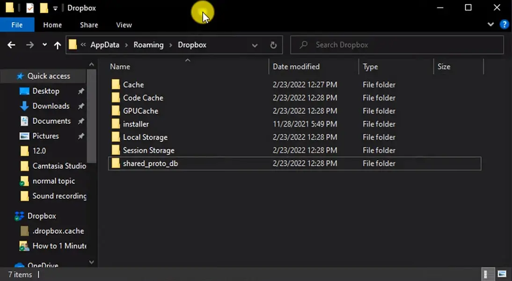Click the File folder type of shared_proto_db
512x281 pixels.
click(x=379, y=163)
